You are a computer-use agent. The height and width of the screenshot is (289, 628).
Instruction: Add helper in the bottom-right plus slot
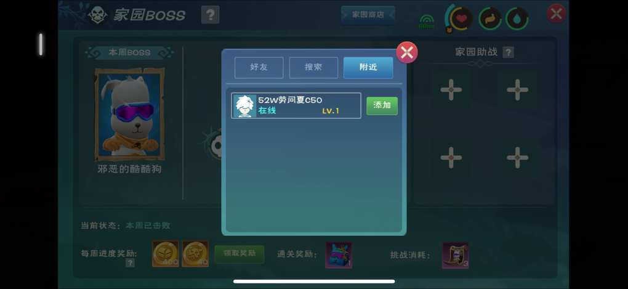click(x=517, y=157)
